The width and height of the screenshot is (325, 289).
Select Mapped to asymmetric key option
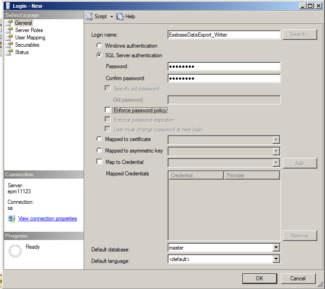tap(99, 150)
